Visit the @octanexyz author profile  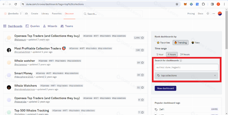click(x=21, y=64)
